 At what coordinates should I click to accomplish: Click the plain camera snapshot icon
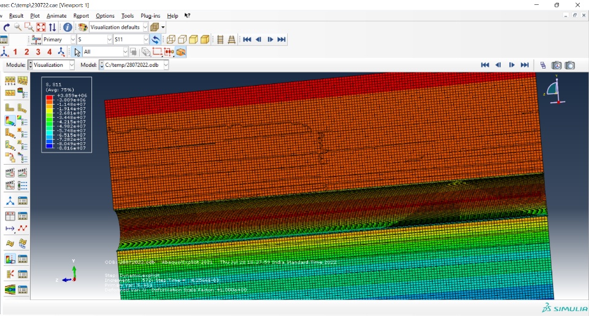570,66
